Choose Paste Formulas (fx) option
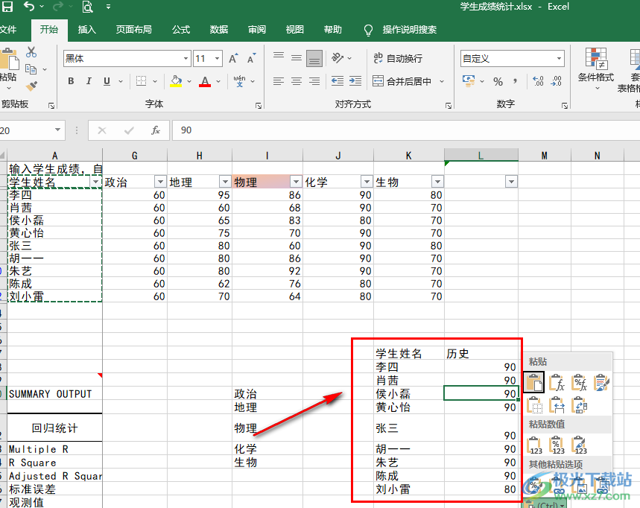 pos(557,383)
